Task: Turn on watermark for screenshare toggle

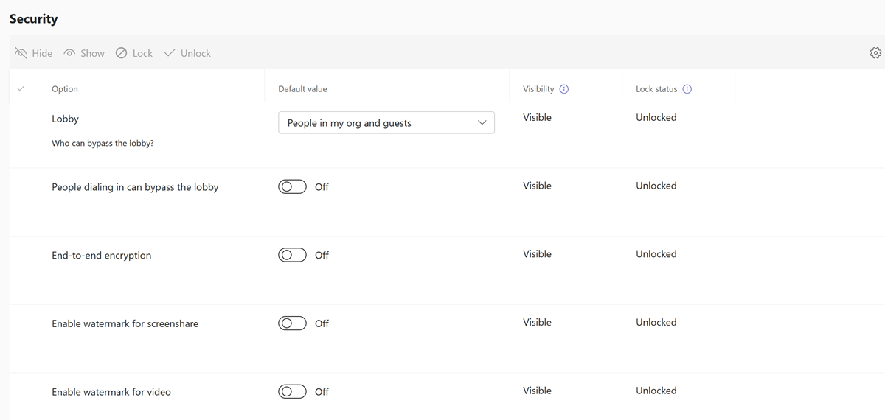Action: tap(292, 323)
